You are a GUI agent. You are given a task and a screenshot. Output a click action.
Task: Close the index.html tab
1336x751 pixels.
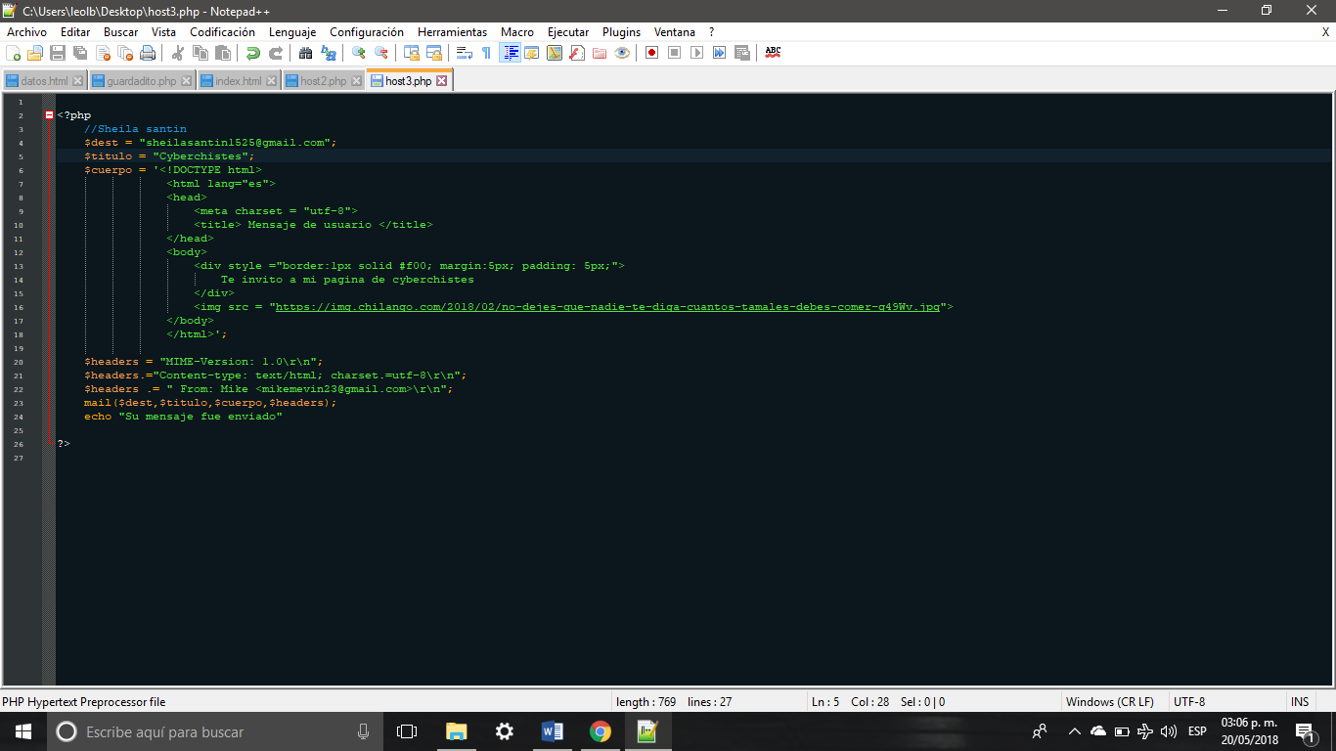click(271, 80)
